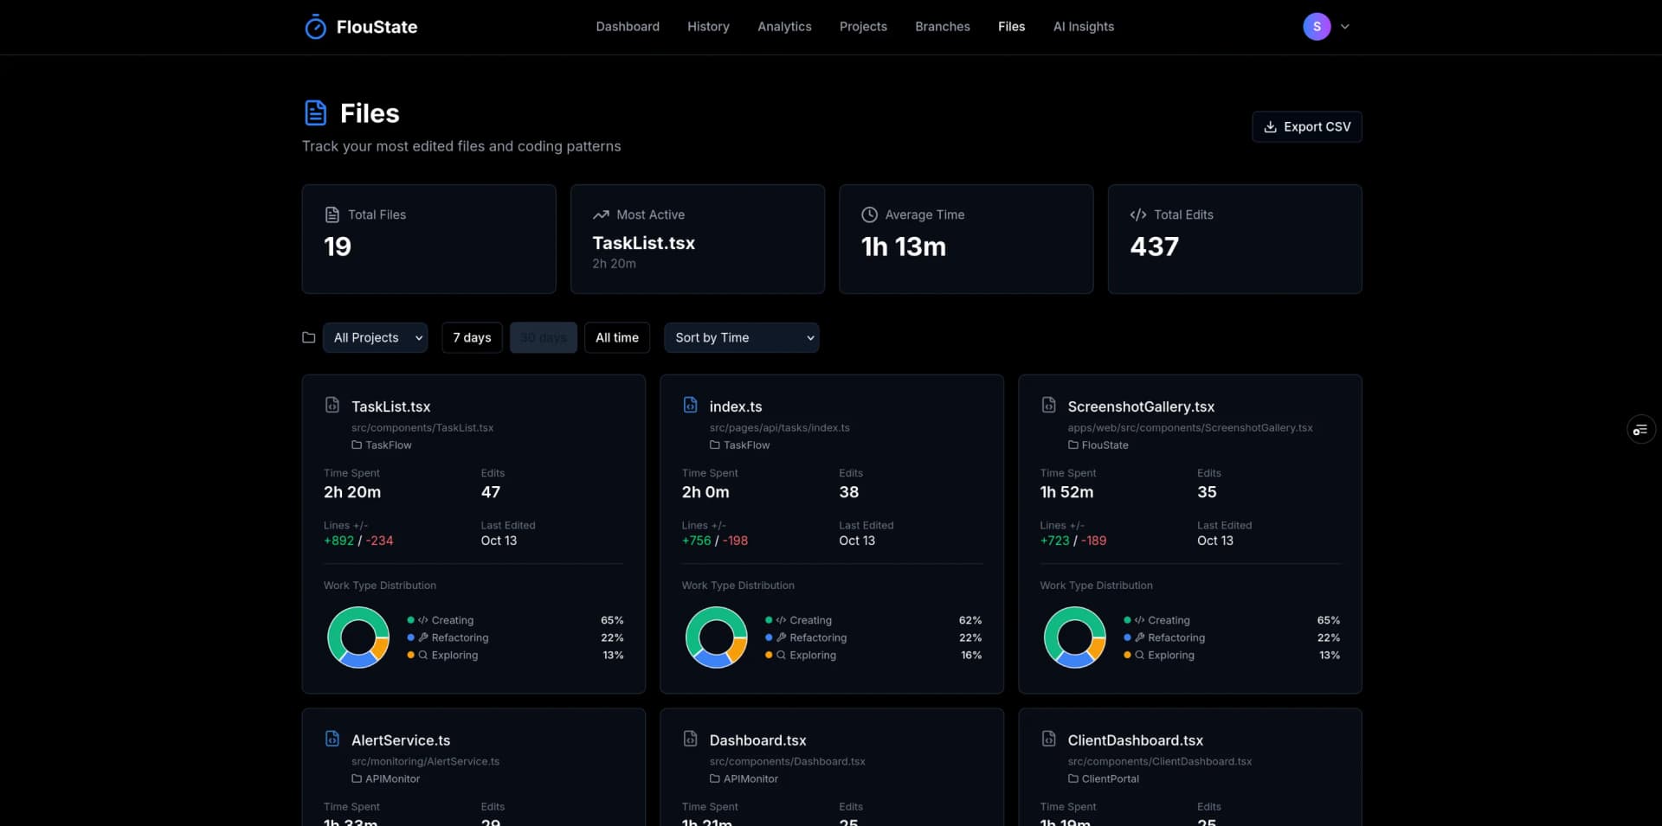
Task: Open the Sort by Time dropdown
Action: 741,337
